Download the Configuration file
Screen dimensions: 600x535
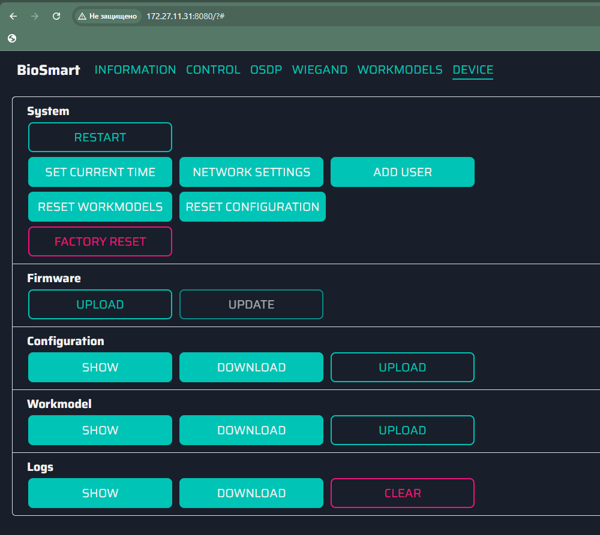tap(251, 367)
